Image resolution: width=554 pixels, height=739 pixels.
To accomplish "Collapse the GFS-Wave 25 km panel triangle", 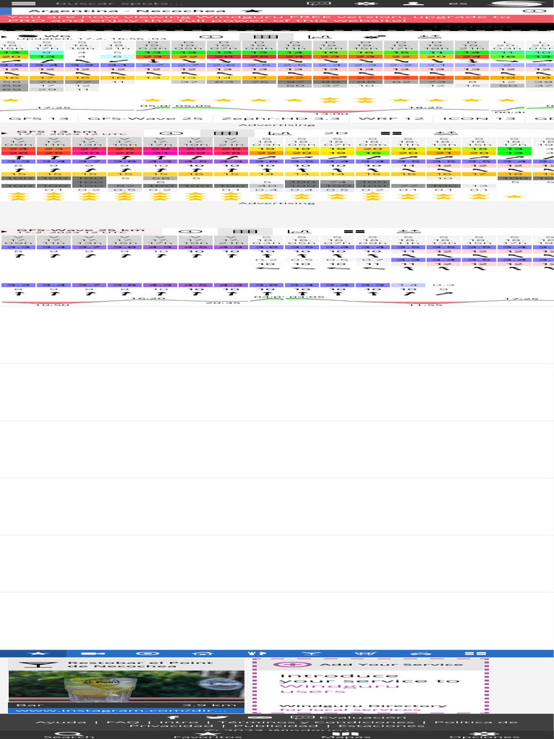I will click(6, 232).
